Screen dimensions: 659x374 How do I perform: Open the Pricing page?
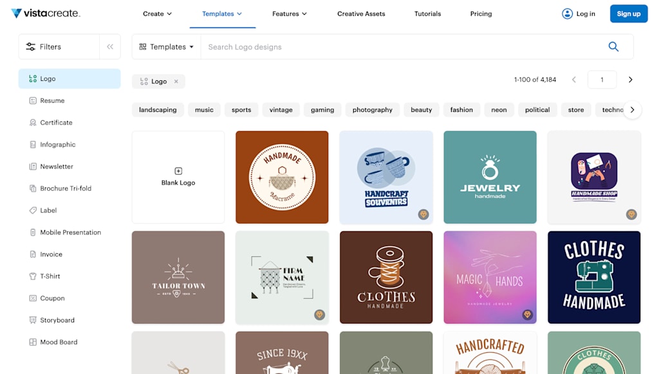coord(481,13)
